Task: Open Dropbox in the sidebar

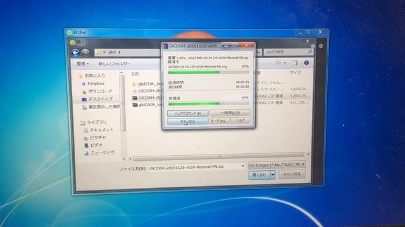Action: click(93, 84)
